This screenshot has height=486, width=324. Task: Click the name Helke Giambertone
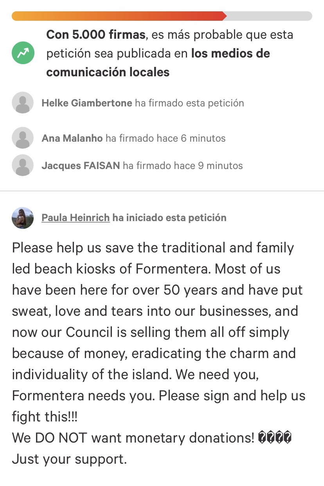pos(87,103)
